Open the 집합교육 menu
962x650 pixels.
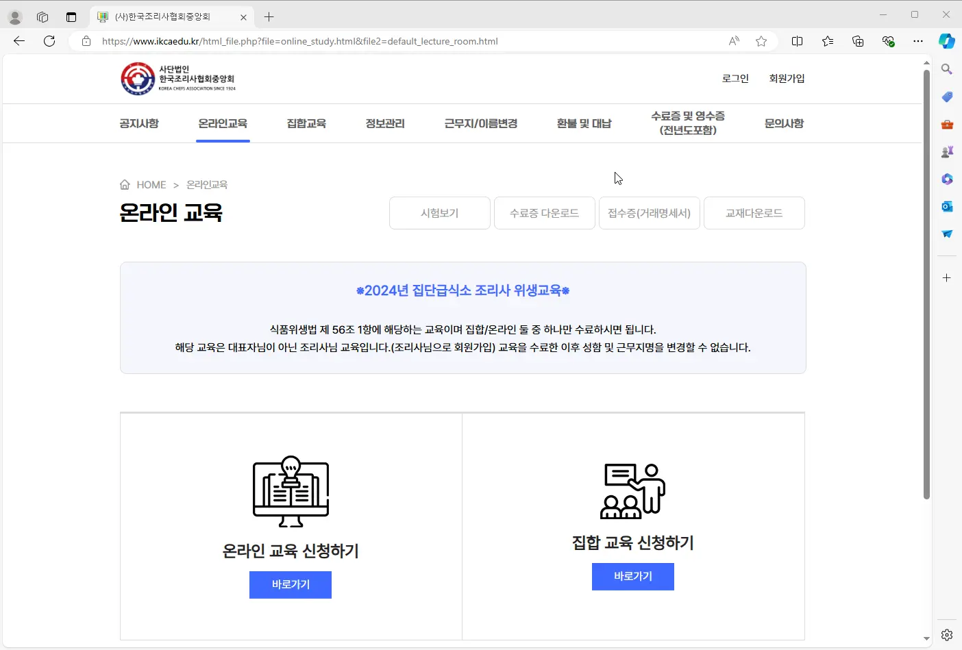click(306, 123)
